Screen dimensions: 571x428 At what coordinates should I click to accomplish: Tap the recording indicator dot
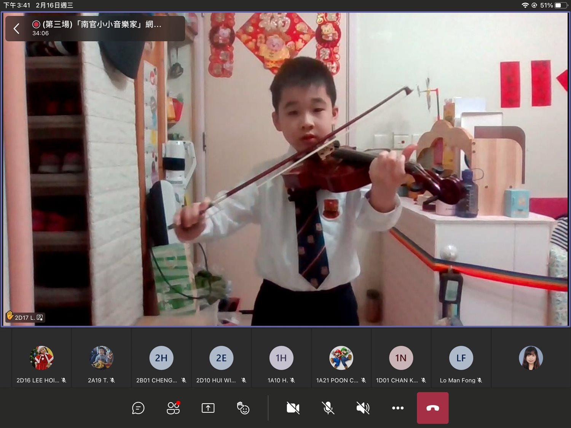pos(36,24)
